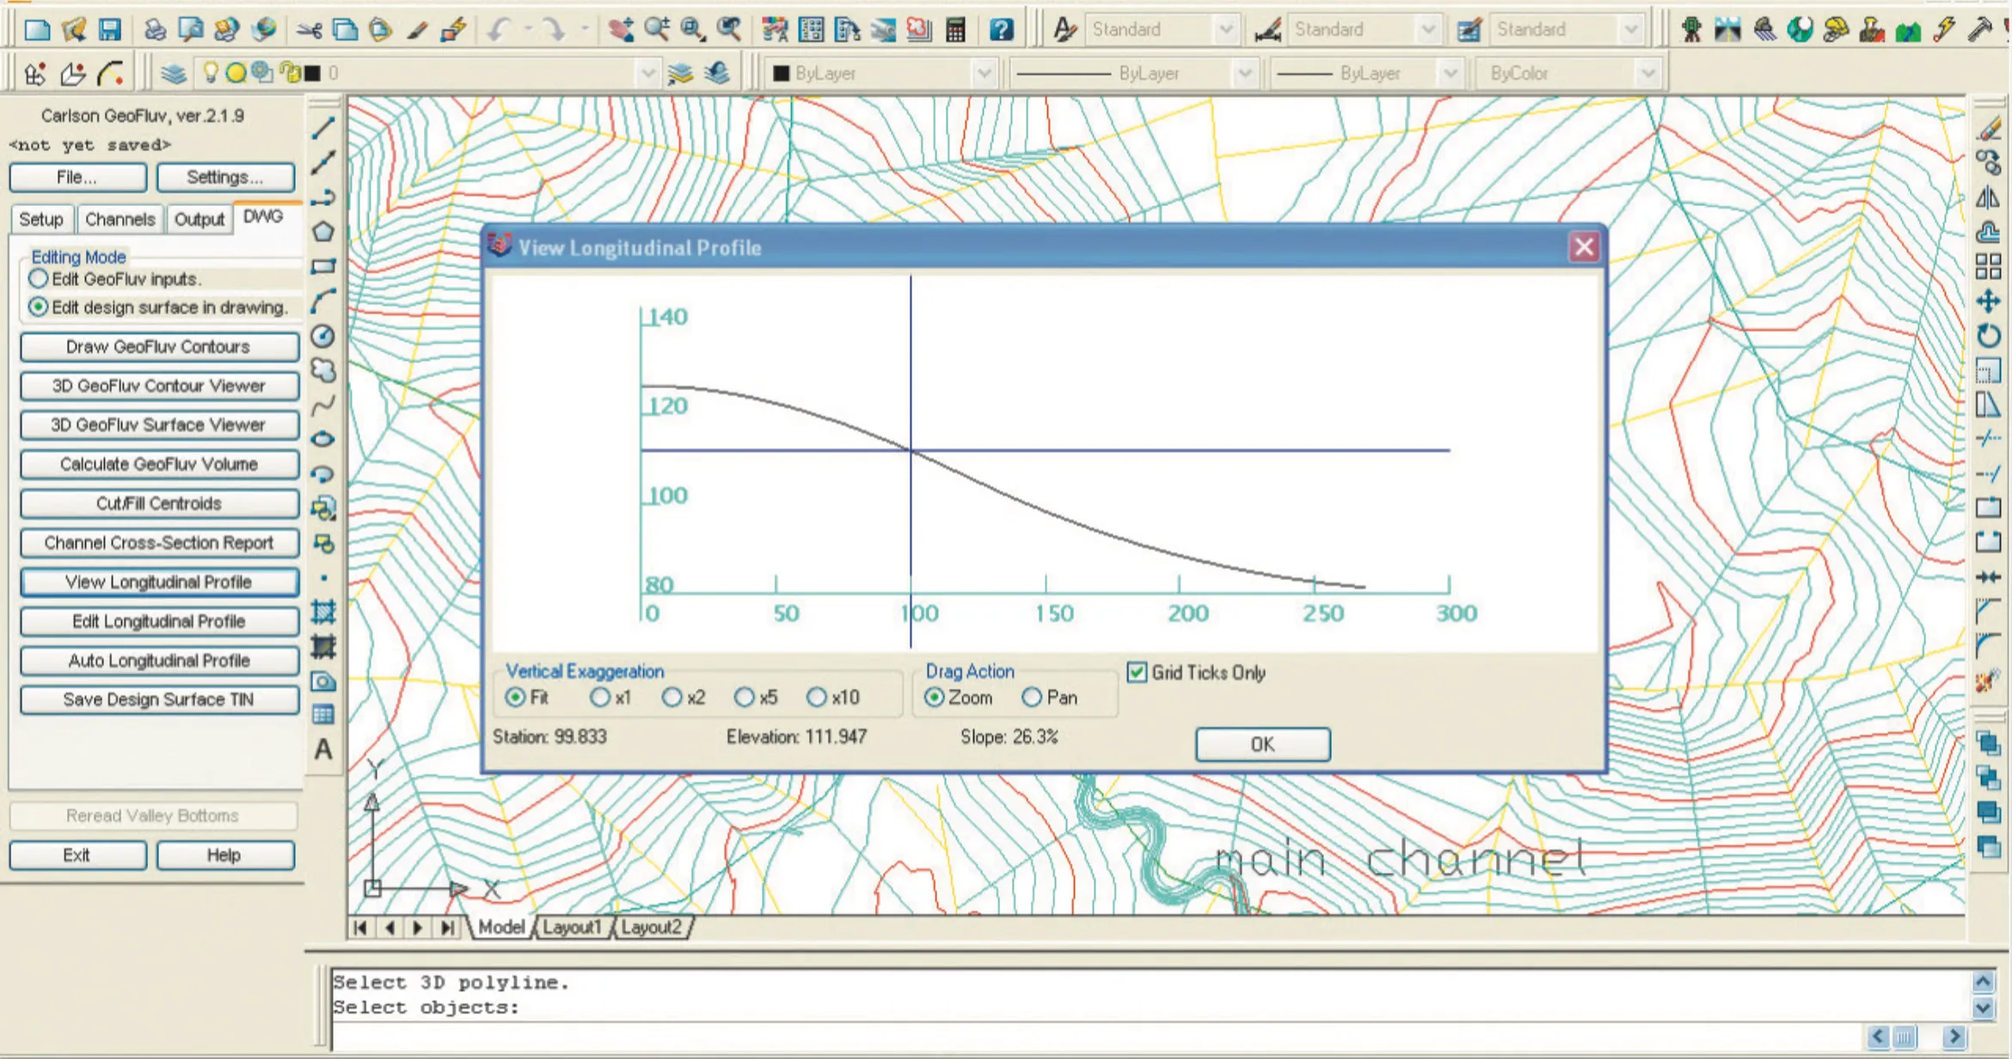The image size is (2012, 1059).
Task: Select the multiline Text tool (A)
Action: click(323, 750)
